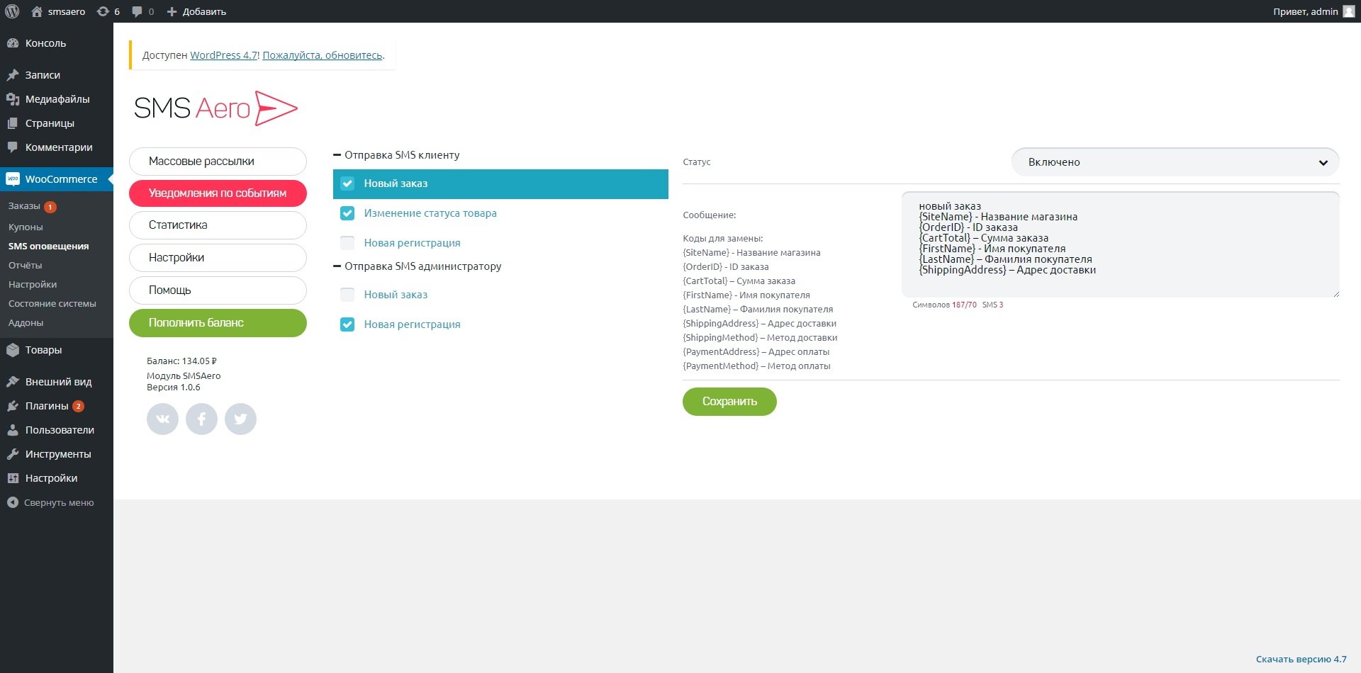Collapse the Отправка SMS клиенту section
Viewport: 1361px width, 673px height.
(x=337, y=155)
